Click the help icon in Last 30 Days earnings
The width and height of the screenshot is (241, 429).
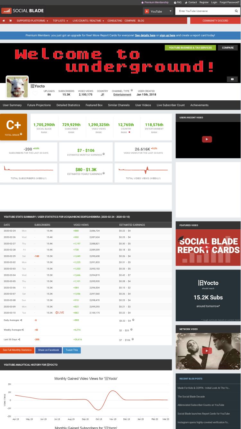[133, 339]
